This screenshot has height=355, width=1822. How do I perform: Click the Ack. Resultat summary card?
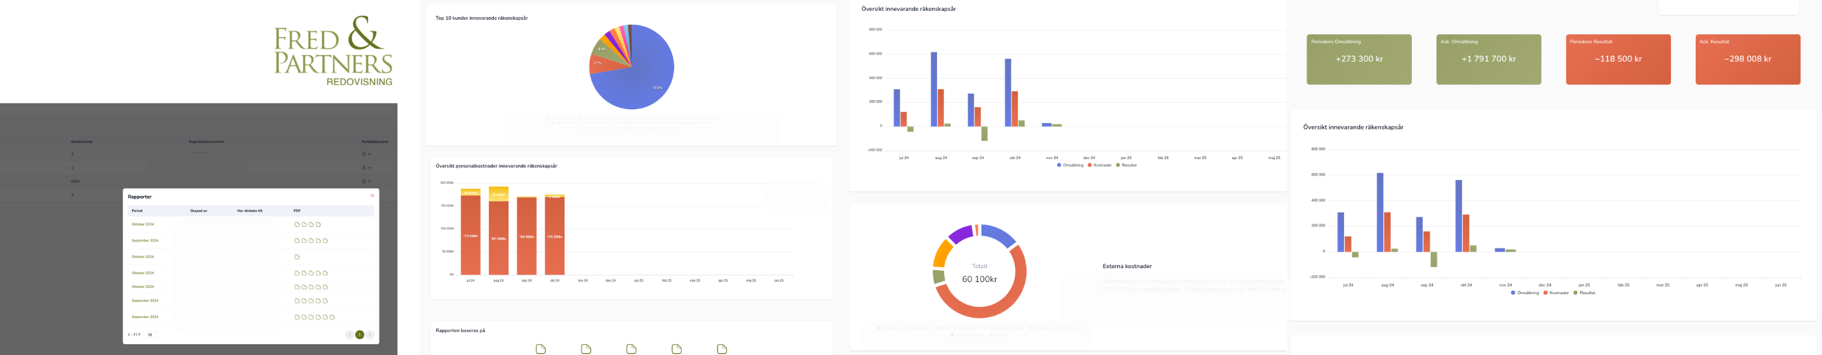coord(1747,60)
